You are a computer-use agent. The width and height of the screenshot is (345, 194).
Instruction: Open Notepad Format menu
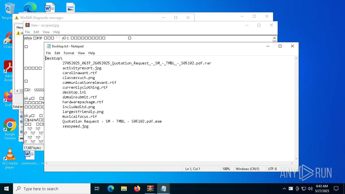click(x=69, y=53)
